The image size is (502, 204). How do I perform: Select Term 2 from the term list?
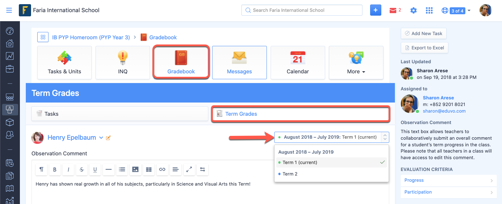290,174
